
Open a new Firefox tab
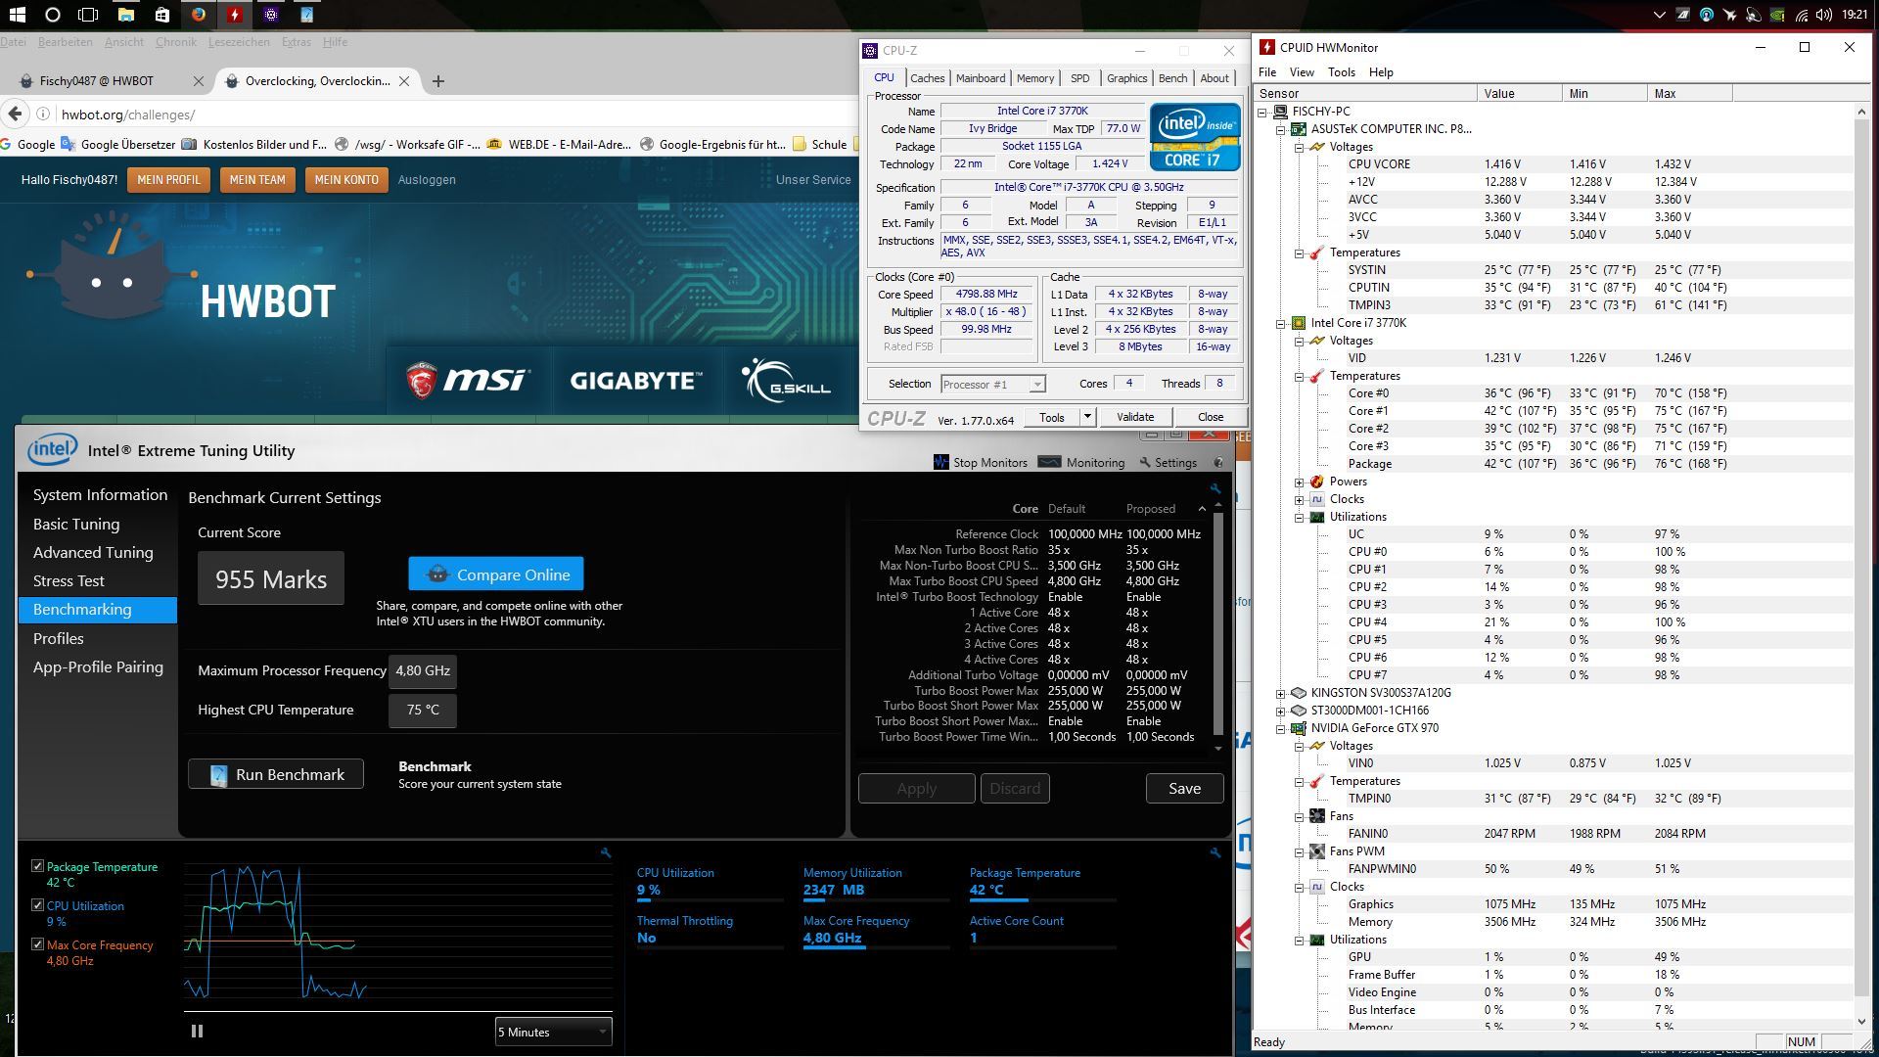click(x=438, y=81)
